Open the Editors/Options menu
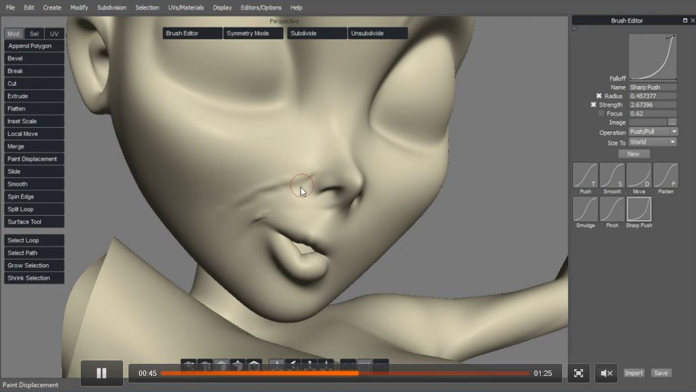The width and height of the screenshot is (696, 392). tap(261, 7)
